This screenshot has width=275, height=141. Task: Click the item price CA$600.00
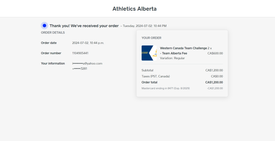[215, 53]
